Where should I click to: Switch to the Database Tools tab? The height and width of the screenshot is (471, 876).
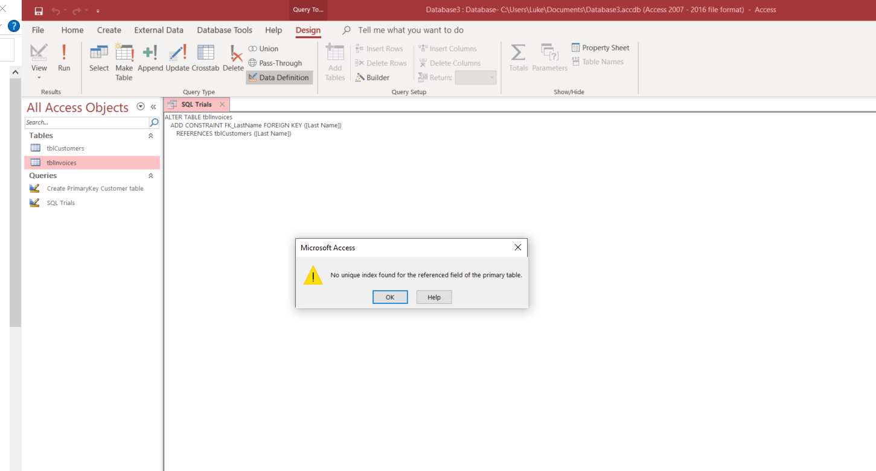click(225, 30)
